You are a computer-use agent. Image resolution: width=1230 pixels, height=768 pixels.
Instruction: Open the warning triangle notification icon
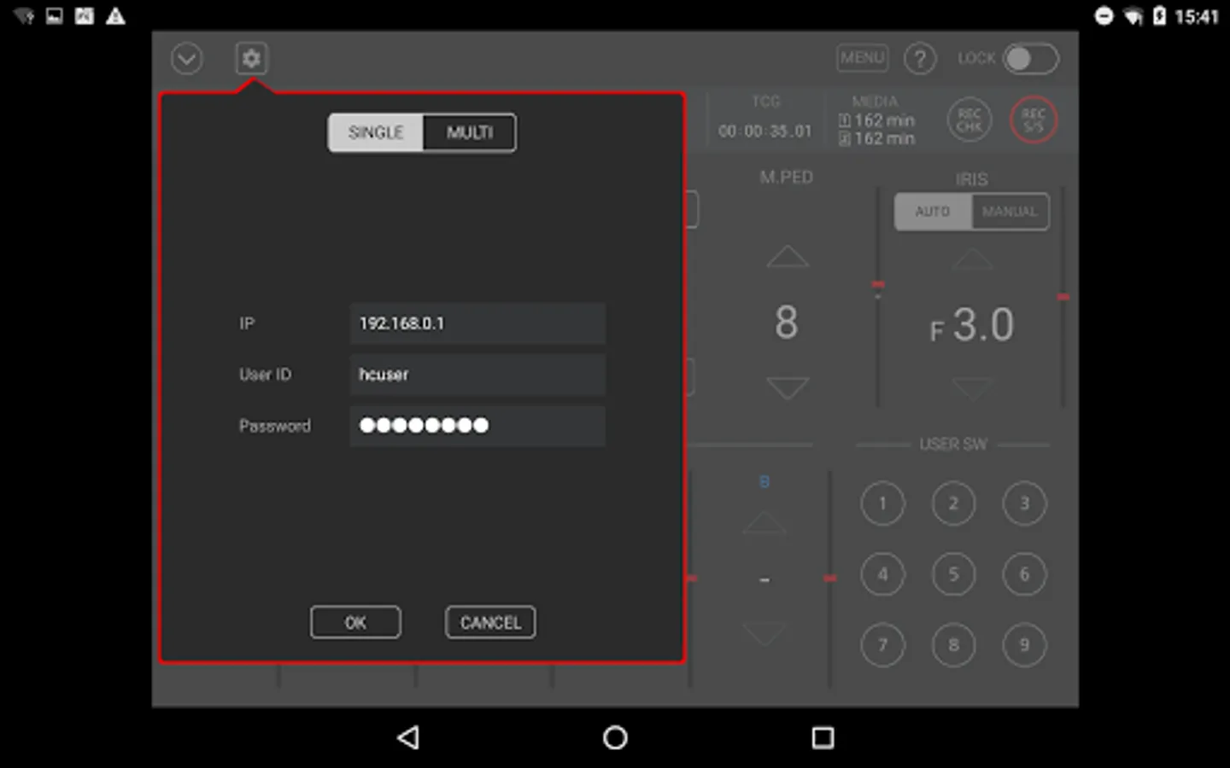[115, 16]
